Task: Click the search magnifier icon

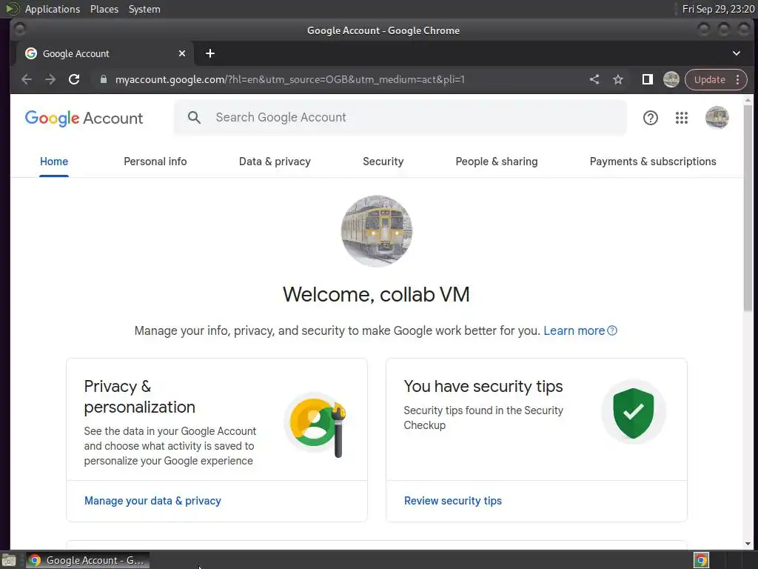Action: pyautogui.click(x=195, y=117)
